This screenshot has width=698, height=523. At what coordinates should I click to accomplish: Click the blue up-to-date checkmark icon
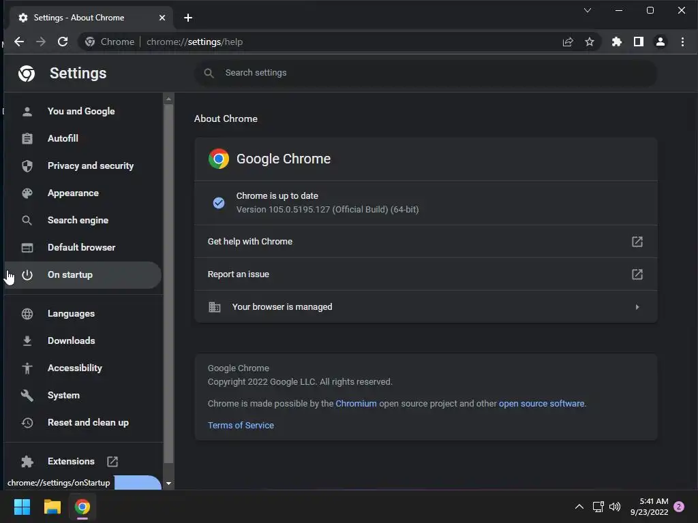point(219,203)
